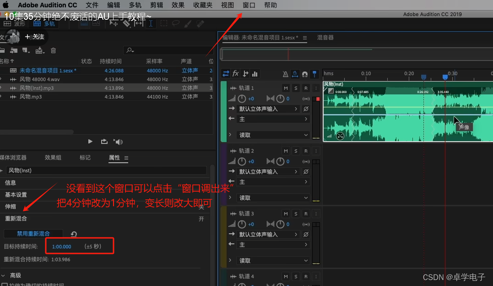
Task: Solo 轨道 1 with the S button
Action: coord(296,88)
